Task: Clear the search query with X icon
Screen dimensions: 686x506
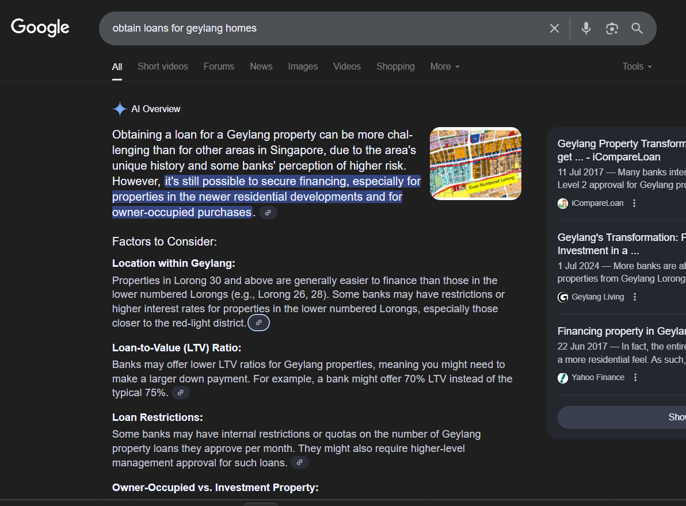Action: (554, 28)
